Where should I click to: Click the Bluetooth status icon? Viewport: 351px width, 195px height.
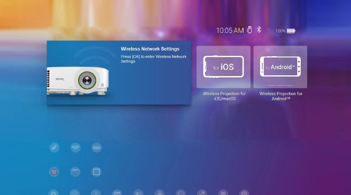259,30
